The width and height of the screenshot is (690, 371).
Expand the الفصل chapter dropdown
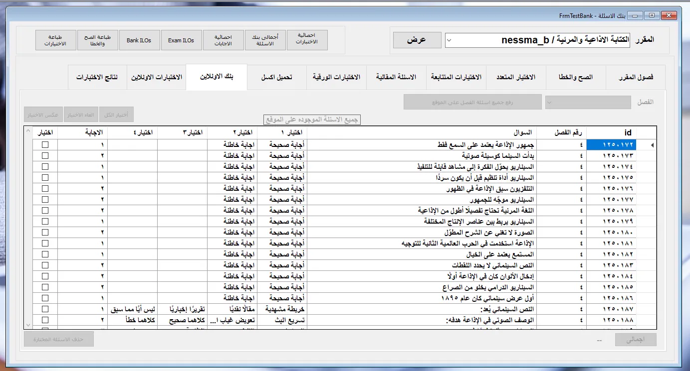point(588,102)
